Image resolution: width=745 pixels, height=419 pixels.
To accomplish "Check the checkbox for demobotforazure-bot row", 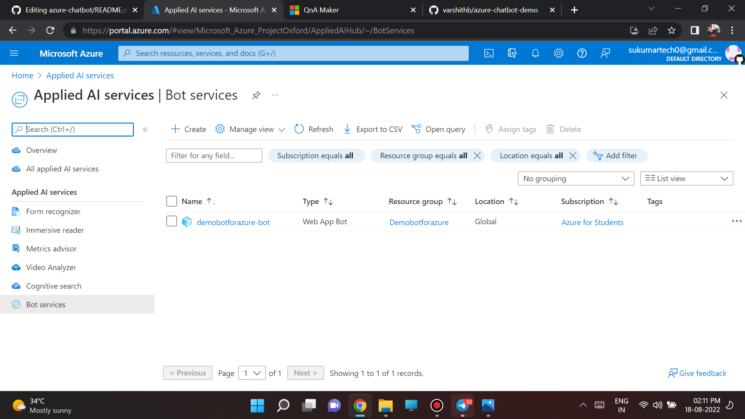I will [171, 221].
